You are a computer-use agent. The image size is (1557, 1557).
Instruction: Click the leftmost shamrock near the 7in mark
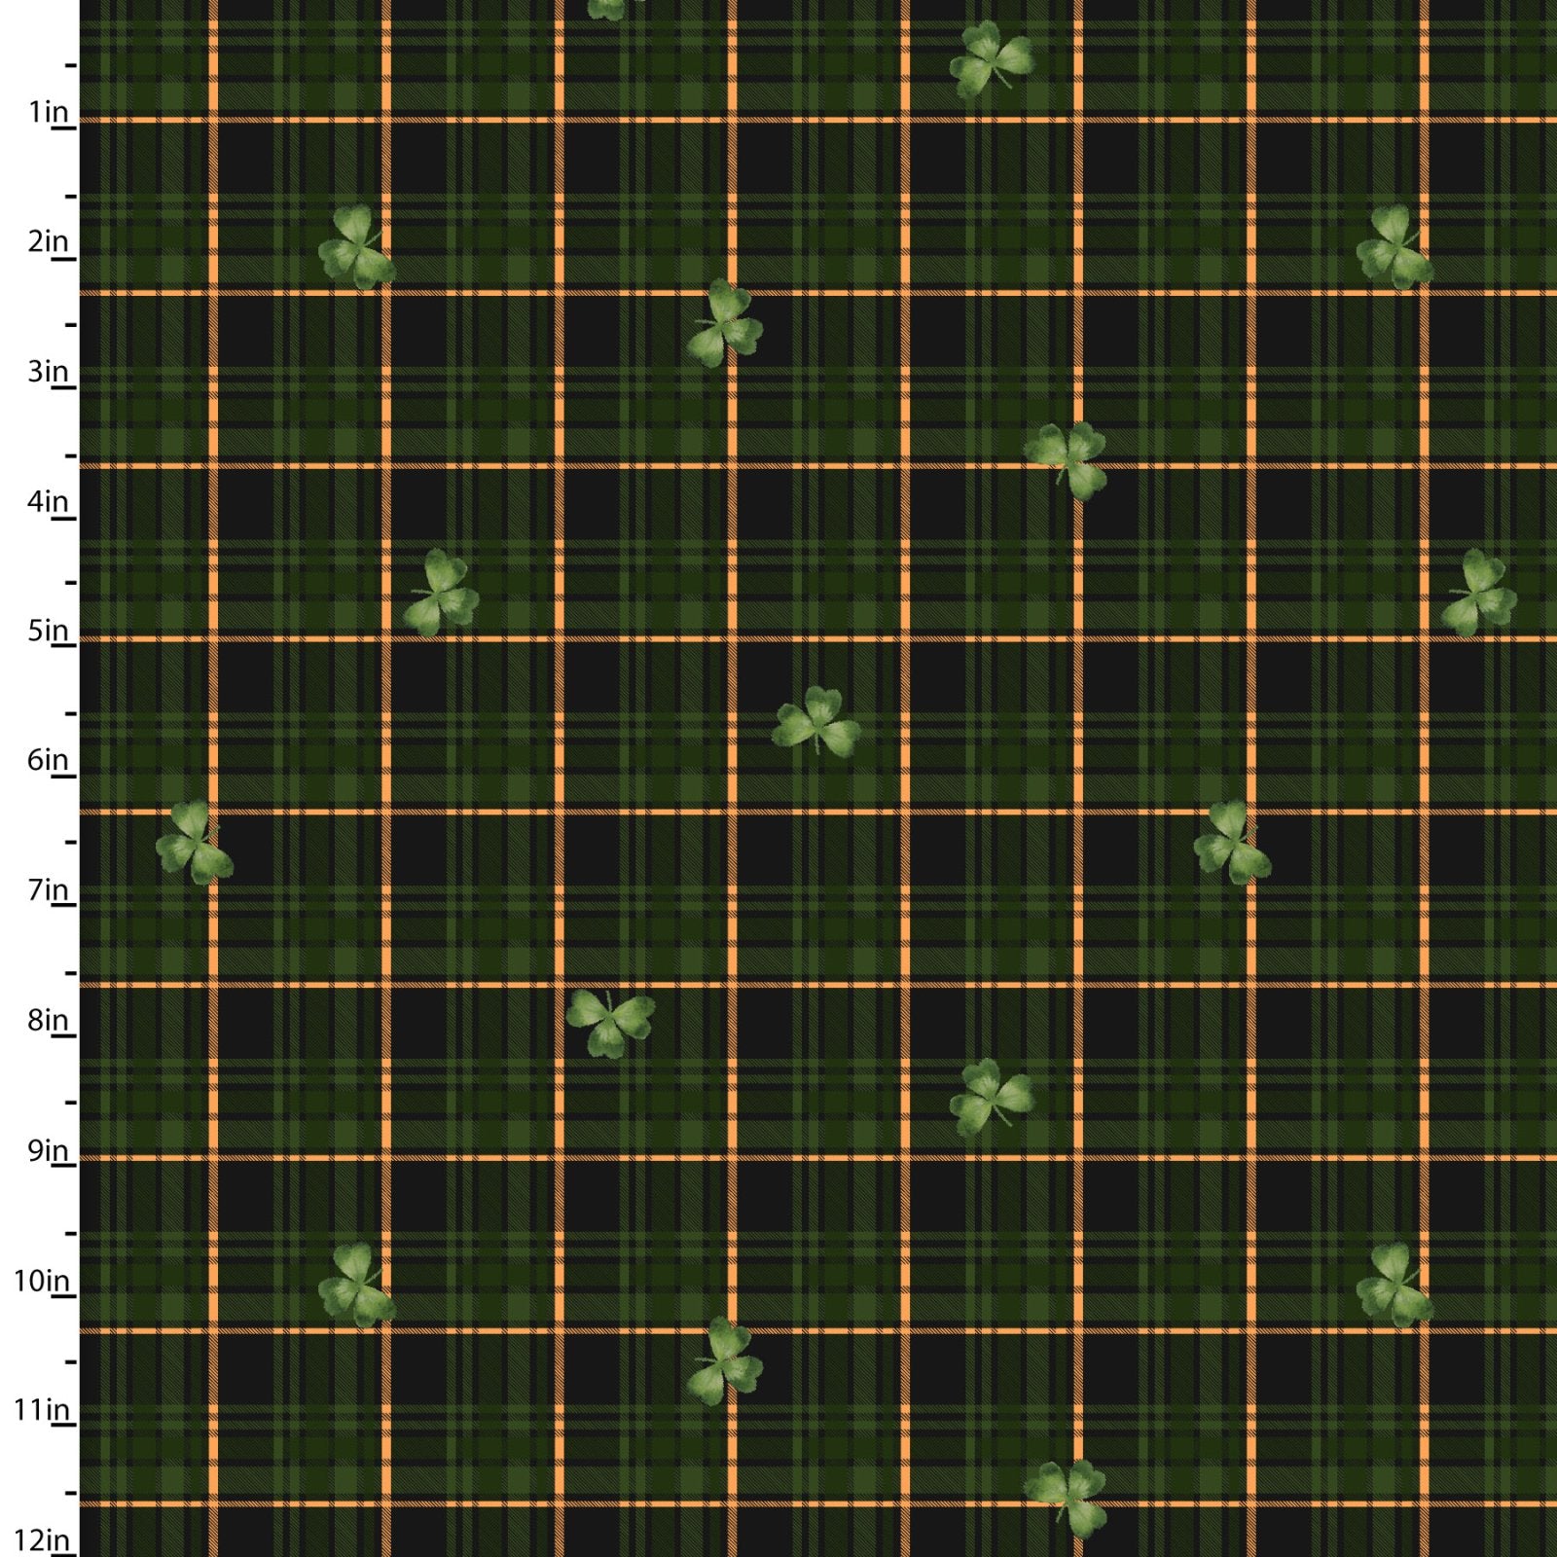(195, 842)
